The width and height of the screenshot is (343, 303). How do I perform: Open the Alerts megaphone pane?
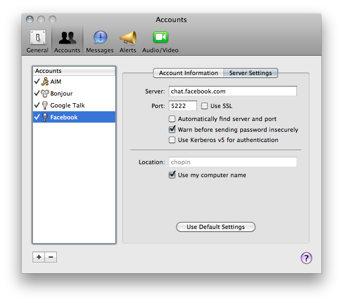pyautogui.click(x=128, y=42)
